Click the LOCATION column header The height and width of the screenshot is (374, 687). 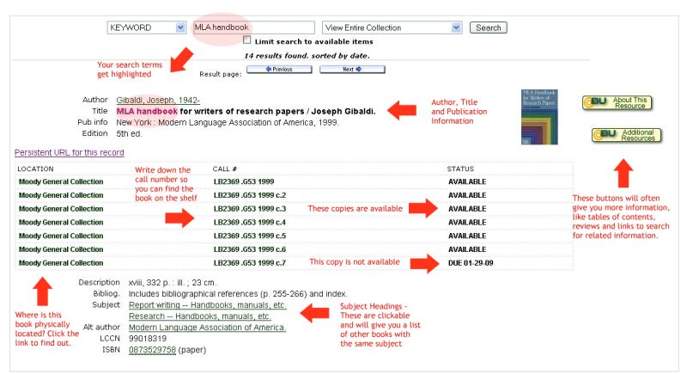click(35, 169)
